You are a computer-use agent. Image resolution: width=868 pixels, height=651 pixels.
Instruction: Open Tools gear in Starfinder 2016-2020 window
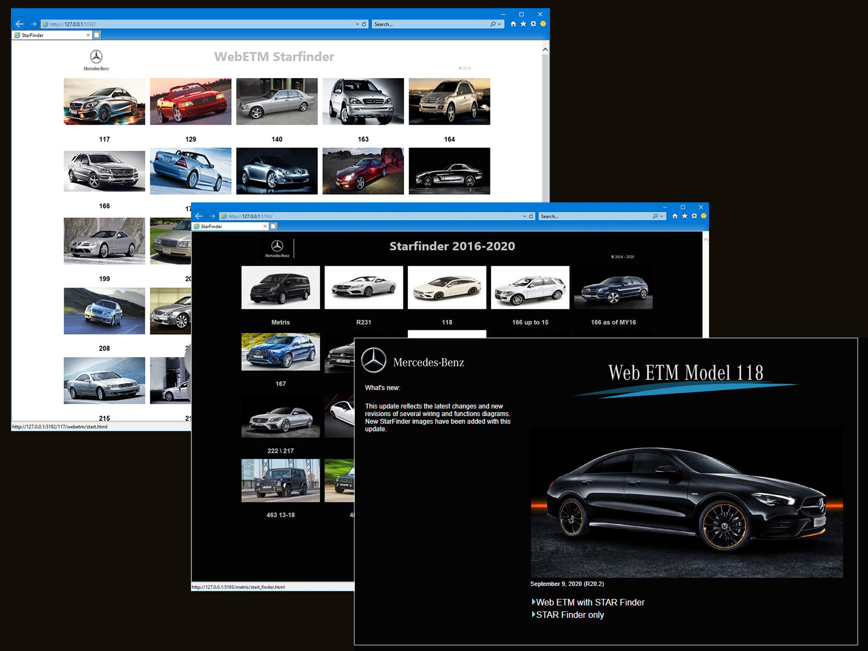(x=694, y=216)
